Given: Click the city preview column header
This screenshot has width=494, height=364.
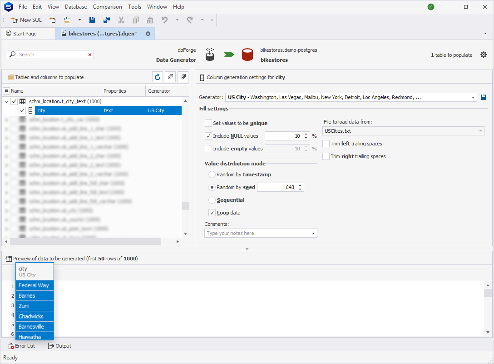Looking at the screenshot, I should coord(35,272).
